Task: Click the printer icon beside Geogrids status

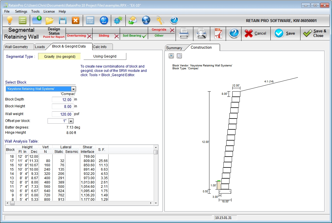Action: (184, 33)
